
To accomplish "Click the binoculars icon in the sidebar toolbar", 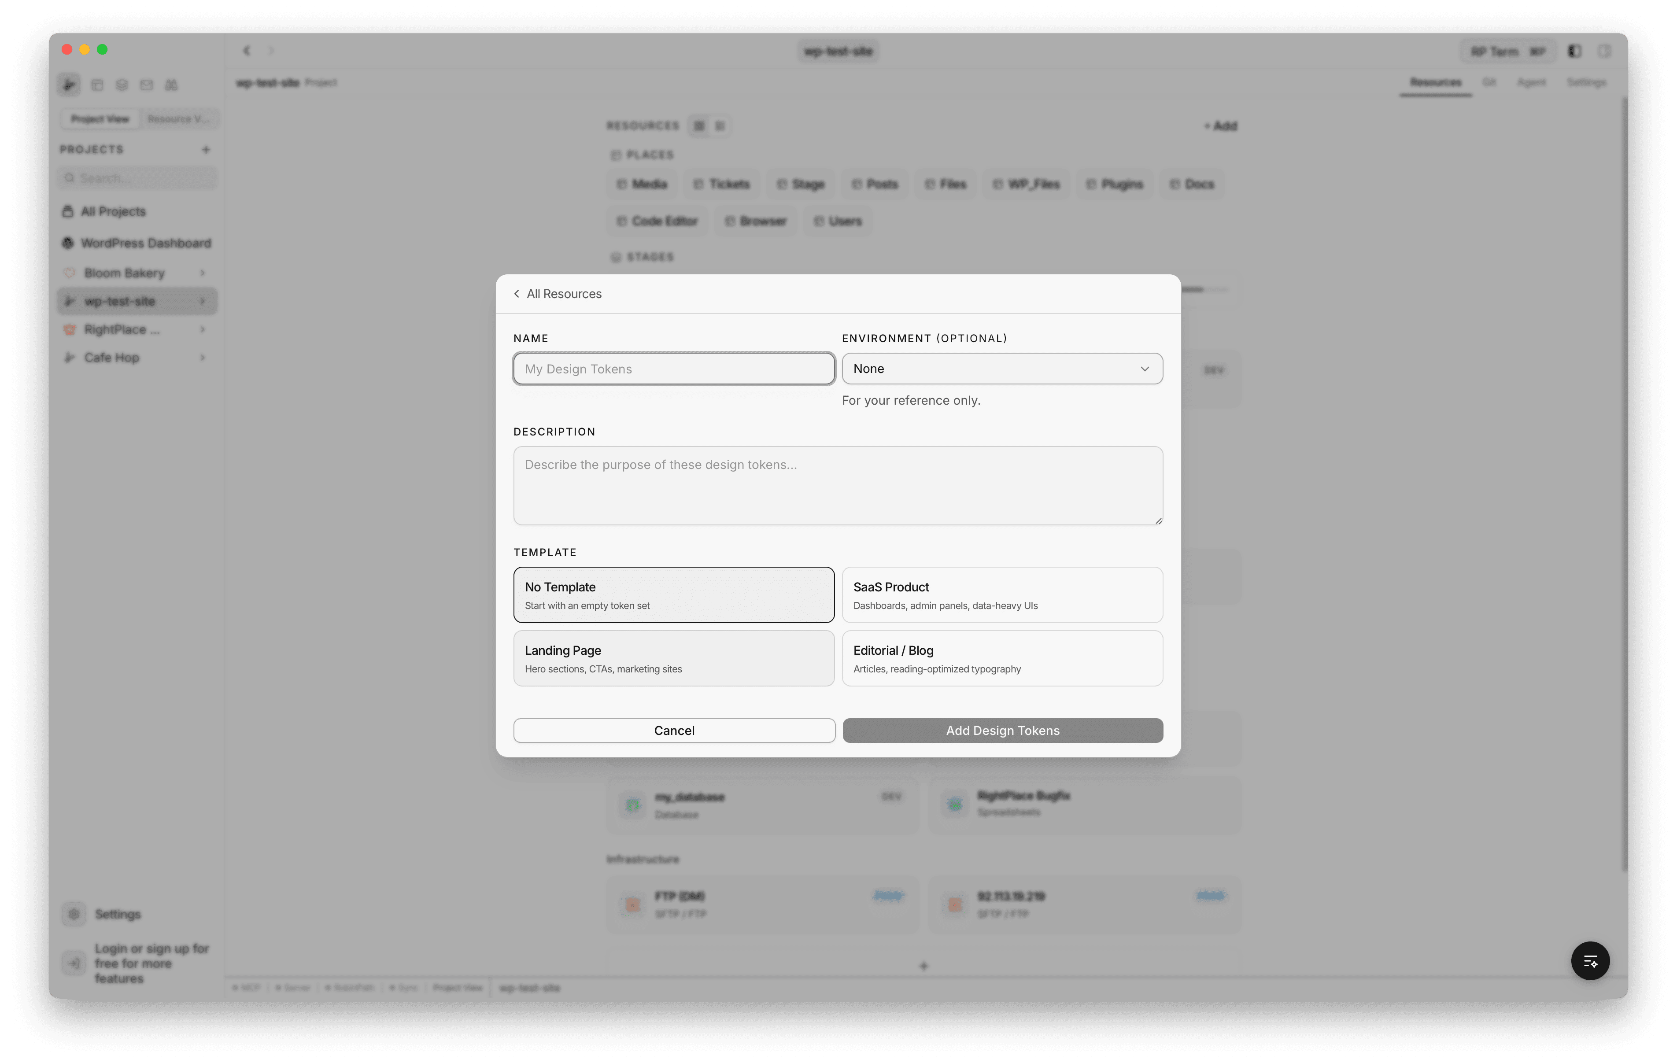I will click(x=170, y=84).
